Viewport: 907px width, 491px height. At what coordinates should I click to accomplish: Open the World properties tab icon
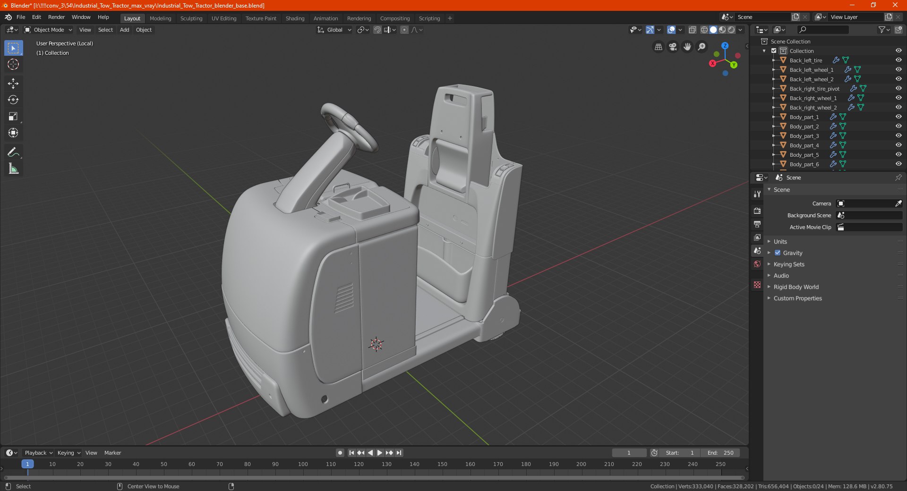click(x=757, y=264)
